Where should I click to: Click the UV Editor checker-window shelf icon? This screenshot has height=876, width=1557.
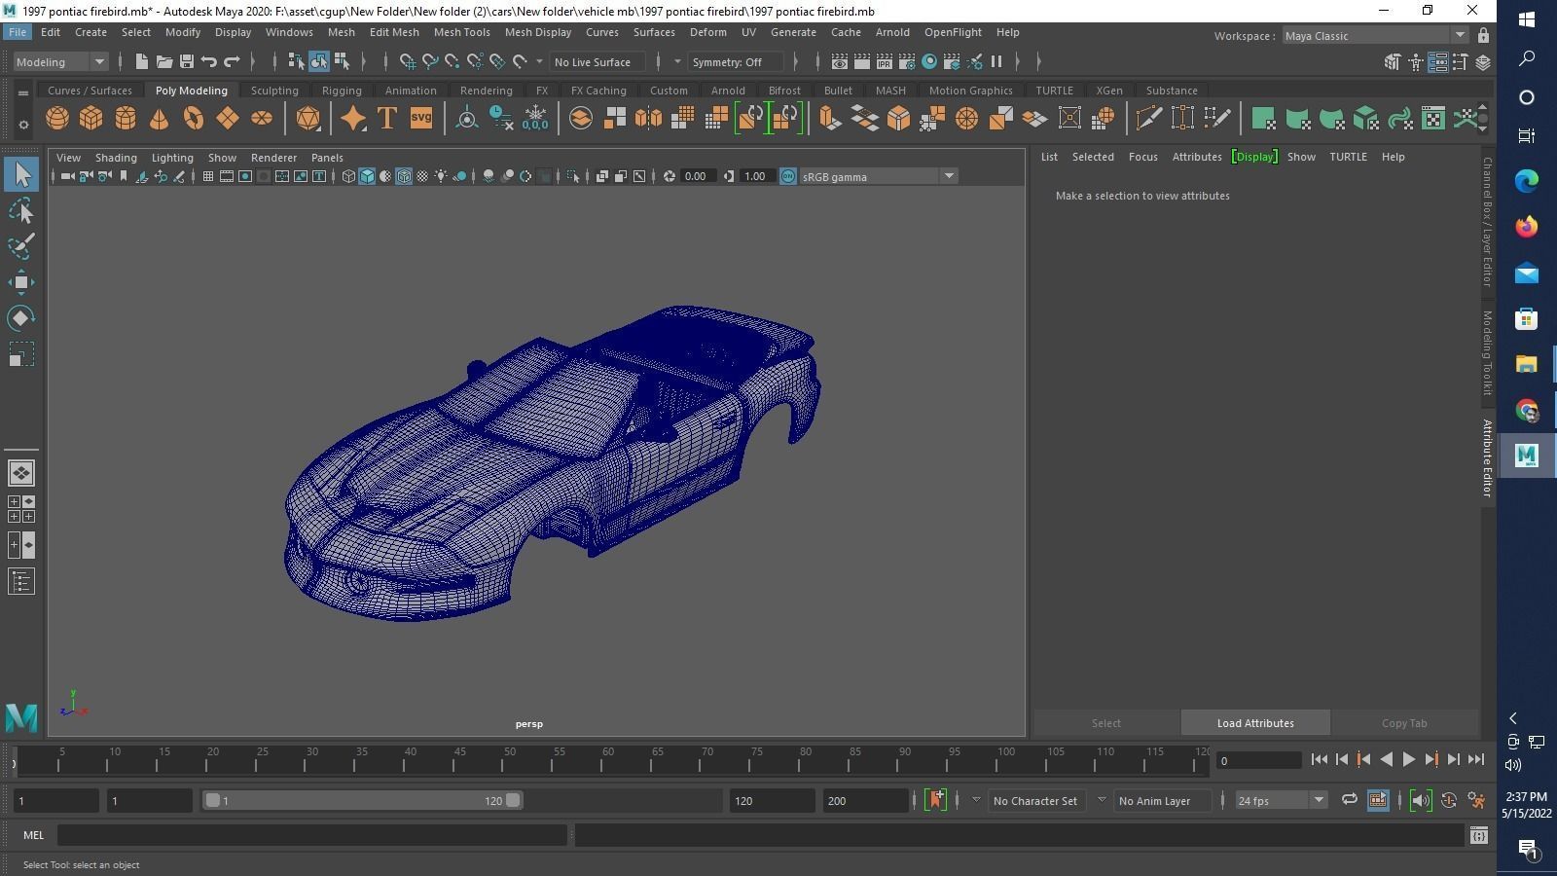(x=1433, y=119)
